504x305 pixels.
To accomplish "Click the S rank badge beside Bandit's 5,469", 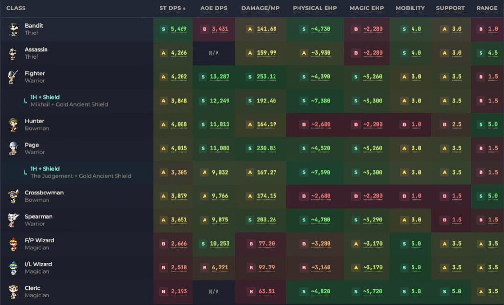I will [x=163, y=29].
